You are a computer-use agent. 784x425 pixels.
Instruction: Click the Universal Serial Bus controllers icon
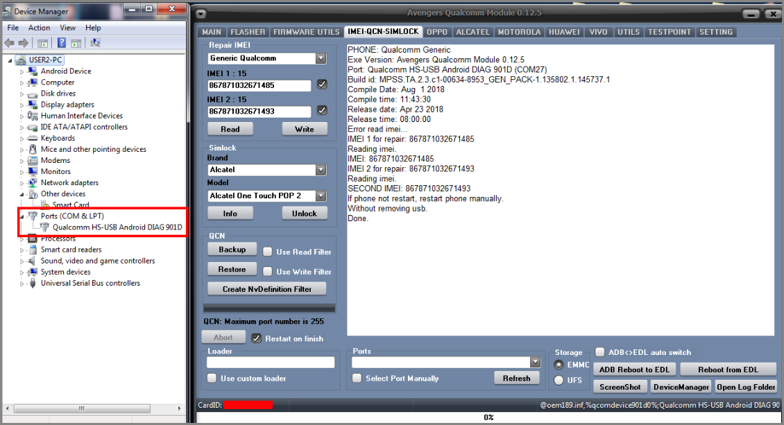(33, 283)
